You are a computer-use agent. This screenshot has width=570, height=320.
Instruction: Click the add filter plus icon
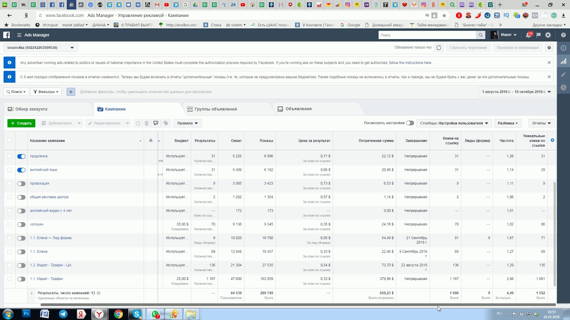[71, 92]
